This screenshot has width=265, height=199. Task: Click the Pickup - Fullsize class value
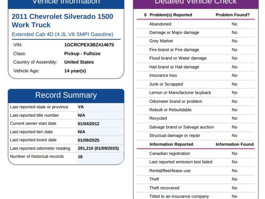pyautogui.click(x=82, y=54)
